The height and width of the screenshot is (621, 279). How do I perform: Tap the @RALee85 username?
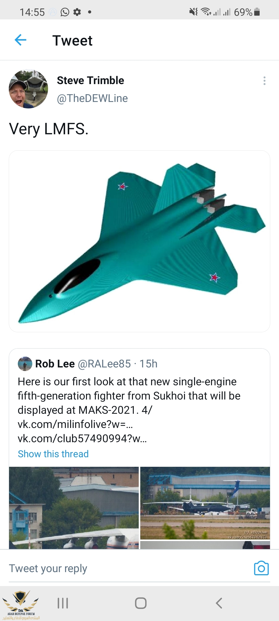(104, 364)
